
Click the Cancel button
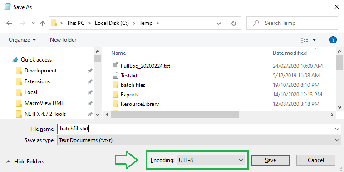click(x=316, y=160)
